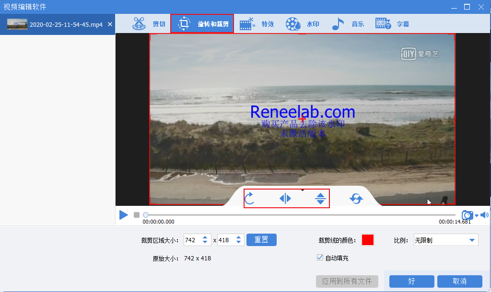Go to the 水印 watermark tab
The width and height of the screenshot is (491, 292).
(302, 24)
